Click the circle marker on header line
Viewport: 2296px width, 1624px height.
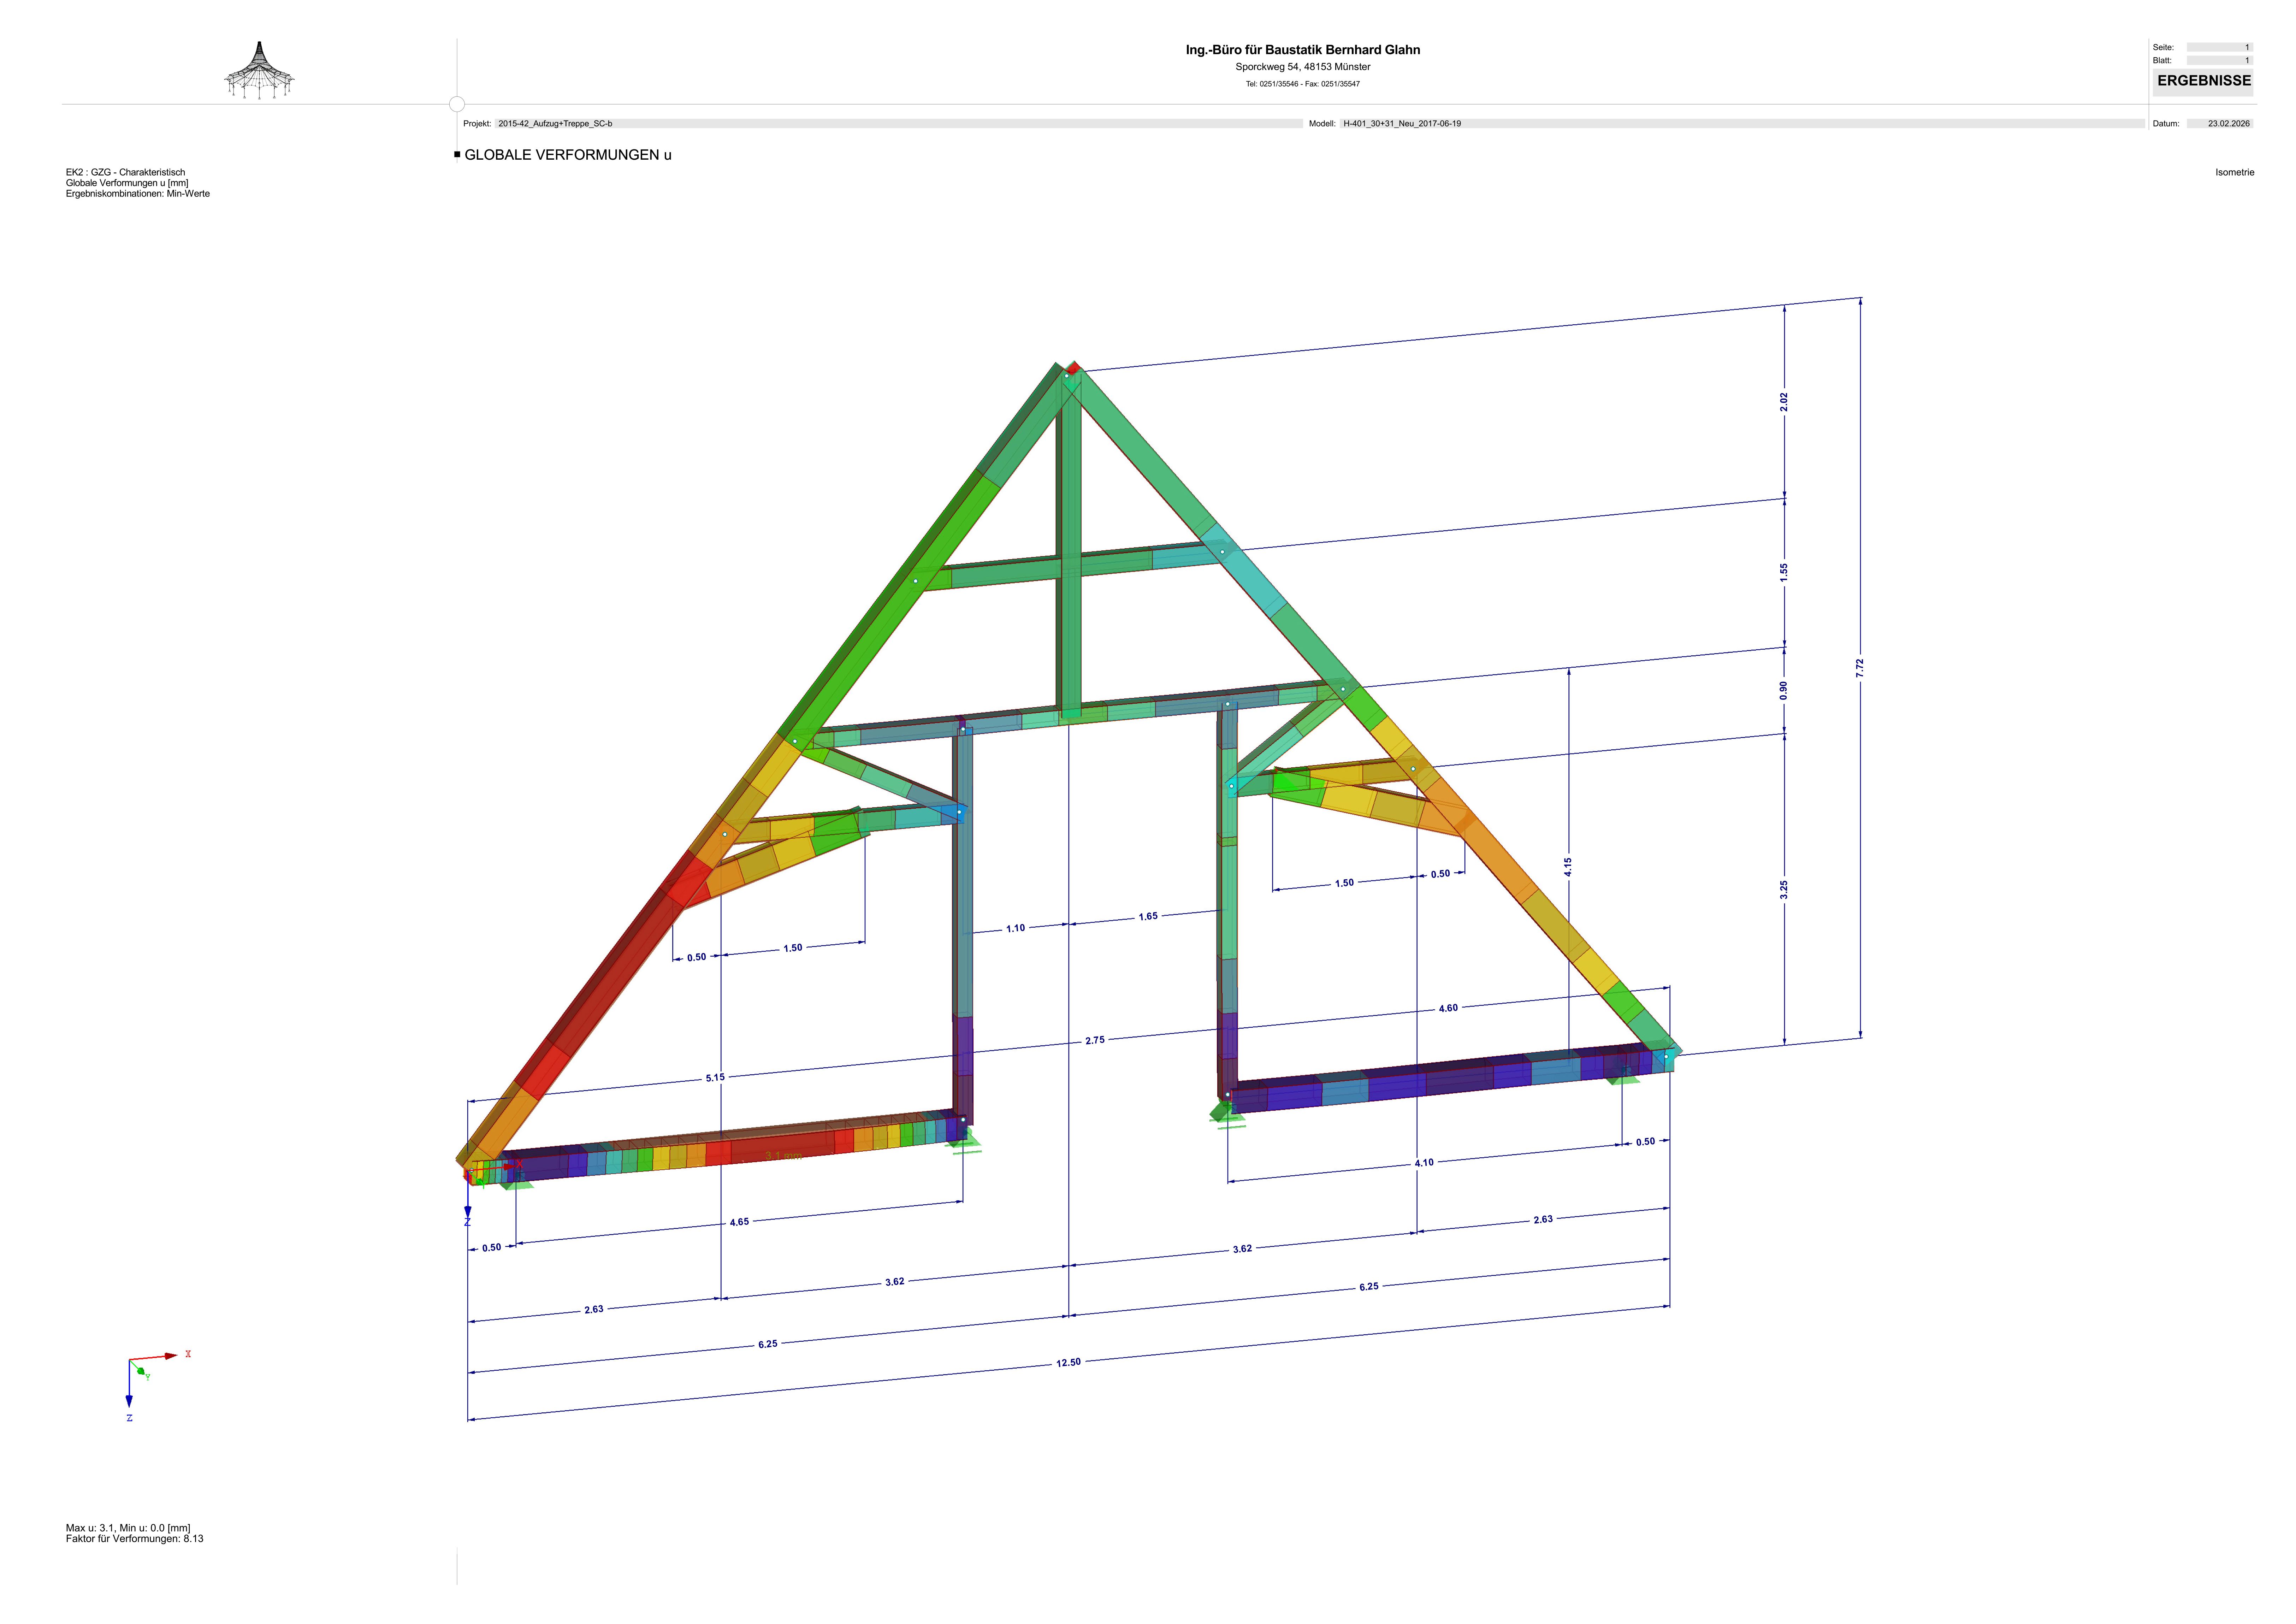tap(457, 104)
